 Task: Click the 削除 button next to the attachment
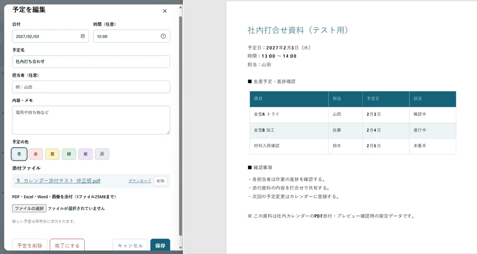click(x=161, y=181)
